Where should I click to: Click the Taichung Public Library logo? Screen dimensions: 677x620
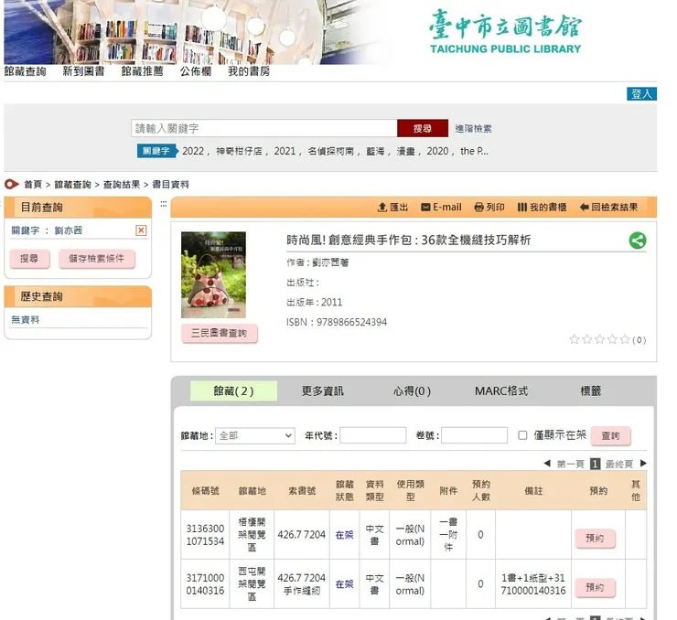pyautogui.click(x=505, y=33)
